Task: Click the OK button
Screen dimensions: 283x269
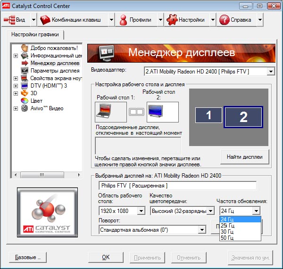Action: click(106, 257)
